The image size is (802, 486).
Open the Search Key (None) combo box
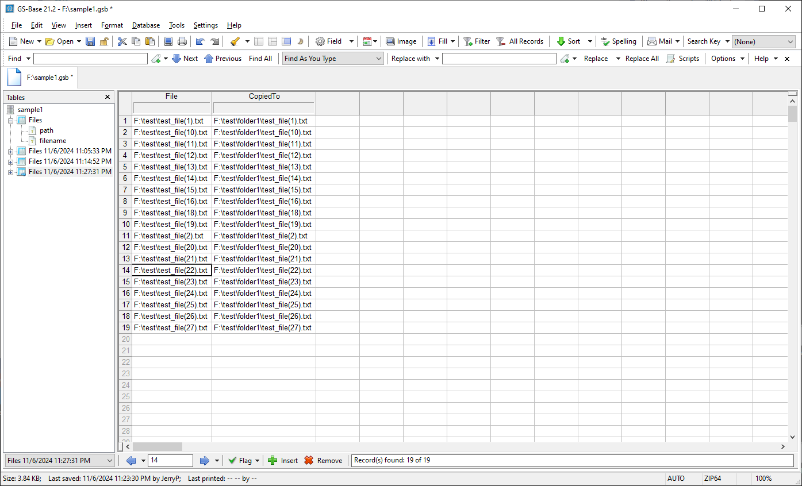point(763,42)
